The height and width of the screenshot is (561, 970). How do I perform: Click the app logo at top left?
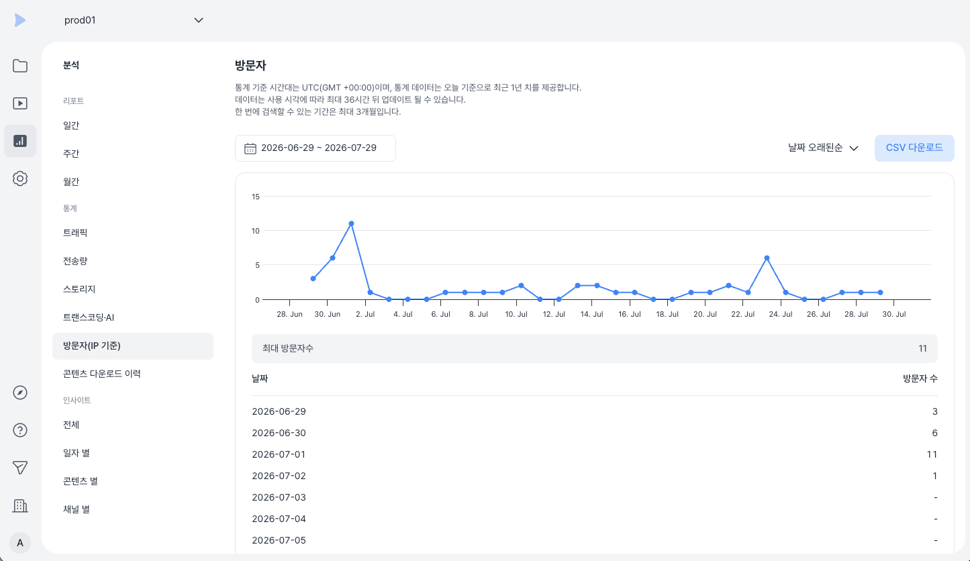point(20,20)
